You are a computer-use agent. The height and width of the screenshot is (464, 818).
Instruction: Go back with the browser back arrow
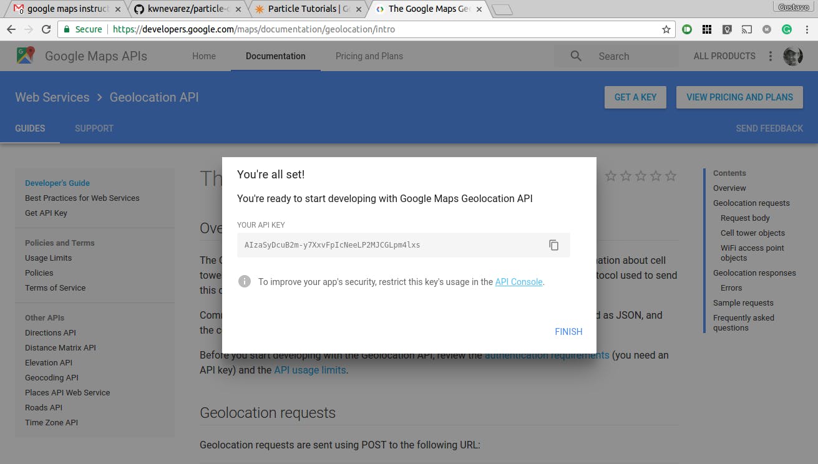coord(11,29)
